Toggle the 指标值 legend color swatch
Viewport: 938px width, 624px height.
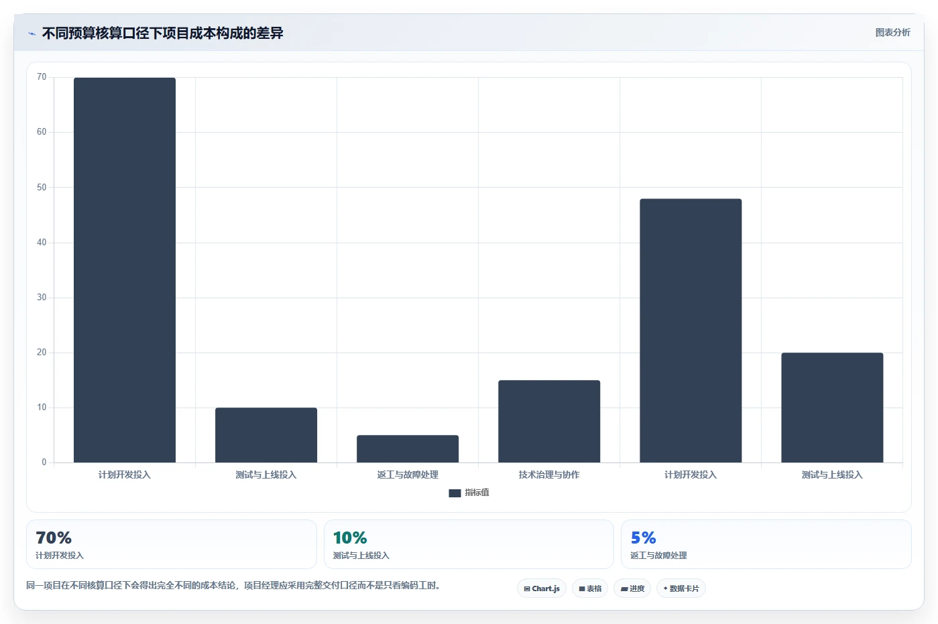click(455, 493)
